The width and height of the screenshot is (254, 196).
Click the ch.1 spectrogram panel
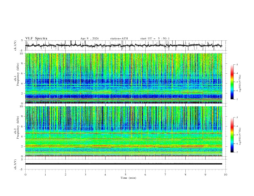pyautogui.click(x=123, y=78)
